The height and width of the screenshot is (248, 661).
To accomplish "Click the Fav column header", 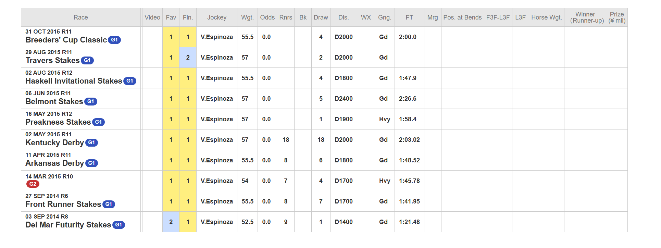I will (171, 17).
